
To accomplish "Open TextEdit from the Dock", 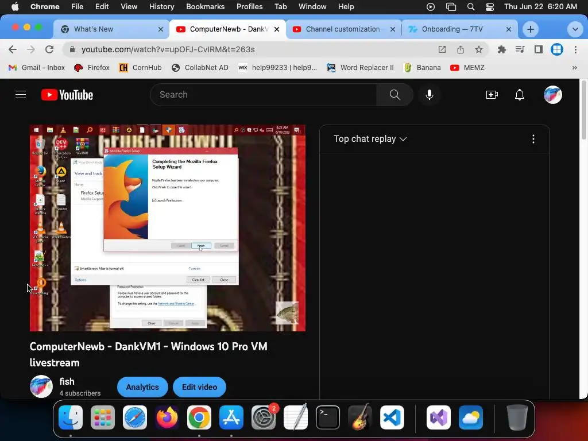I will pos(296,417).
